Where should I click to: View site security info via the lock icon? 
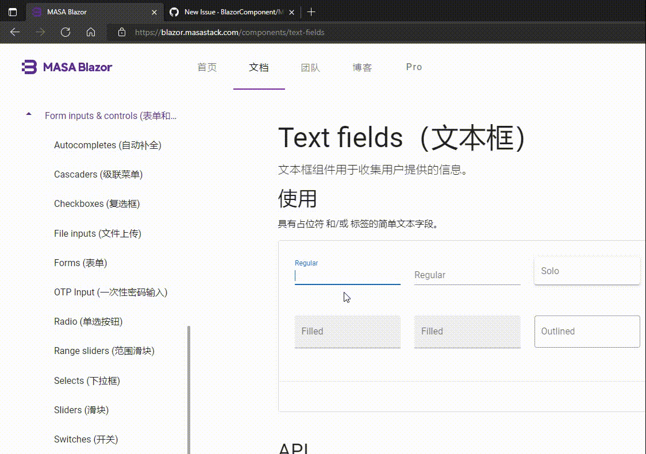point(121,32)
